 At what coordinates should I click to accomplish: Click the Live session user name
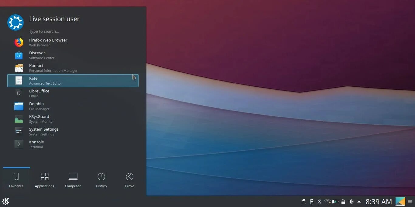(54, 19)
